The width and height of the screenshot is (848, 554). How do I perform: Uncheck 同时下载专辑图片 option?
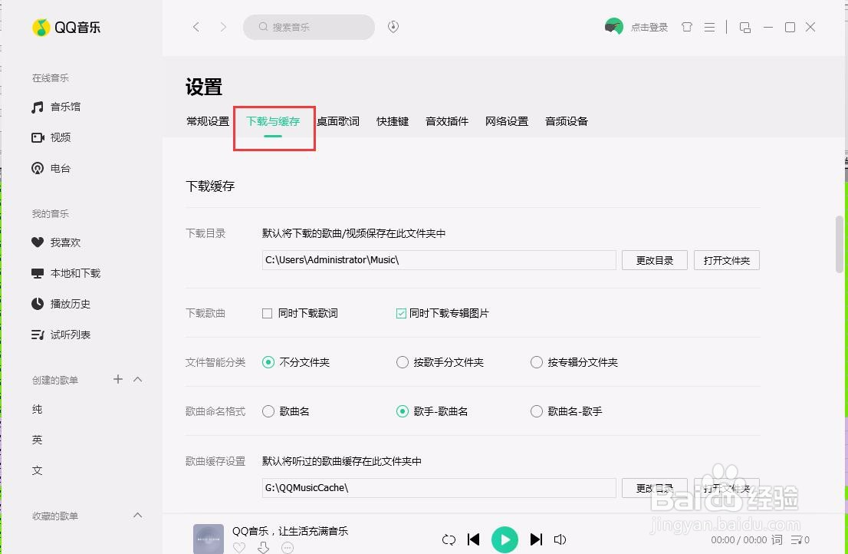(400, 313)
